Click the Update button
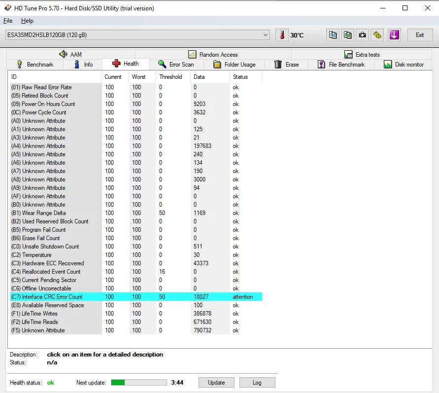 tap(216, 382)
